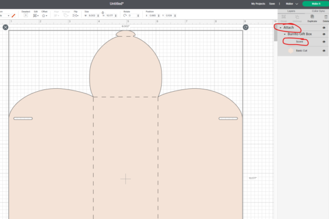The width and height of the screenshot is (329, 219).
Task: Hide the Basic Cut layer
Action: 324,51
